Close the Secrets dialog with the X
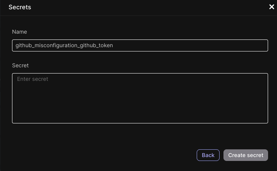This screenshot has height=171, width=277. click(x=272, y=7)
